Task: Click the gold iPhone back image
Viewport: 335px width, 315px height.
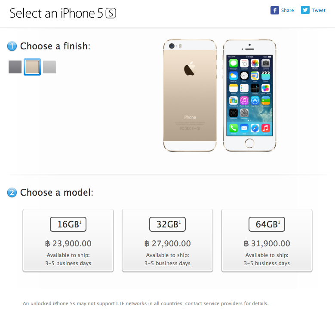Action: (x=190, y=95)
